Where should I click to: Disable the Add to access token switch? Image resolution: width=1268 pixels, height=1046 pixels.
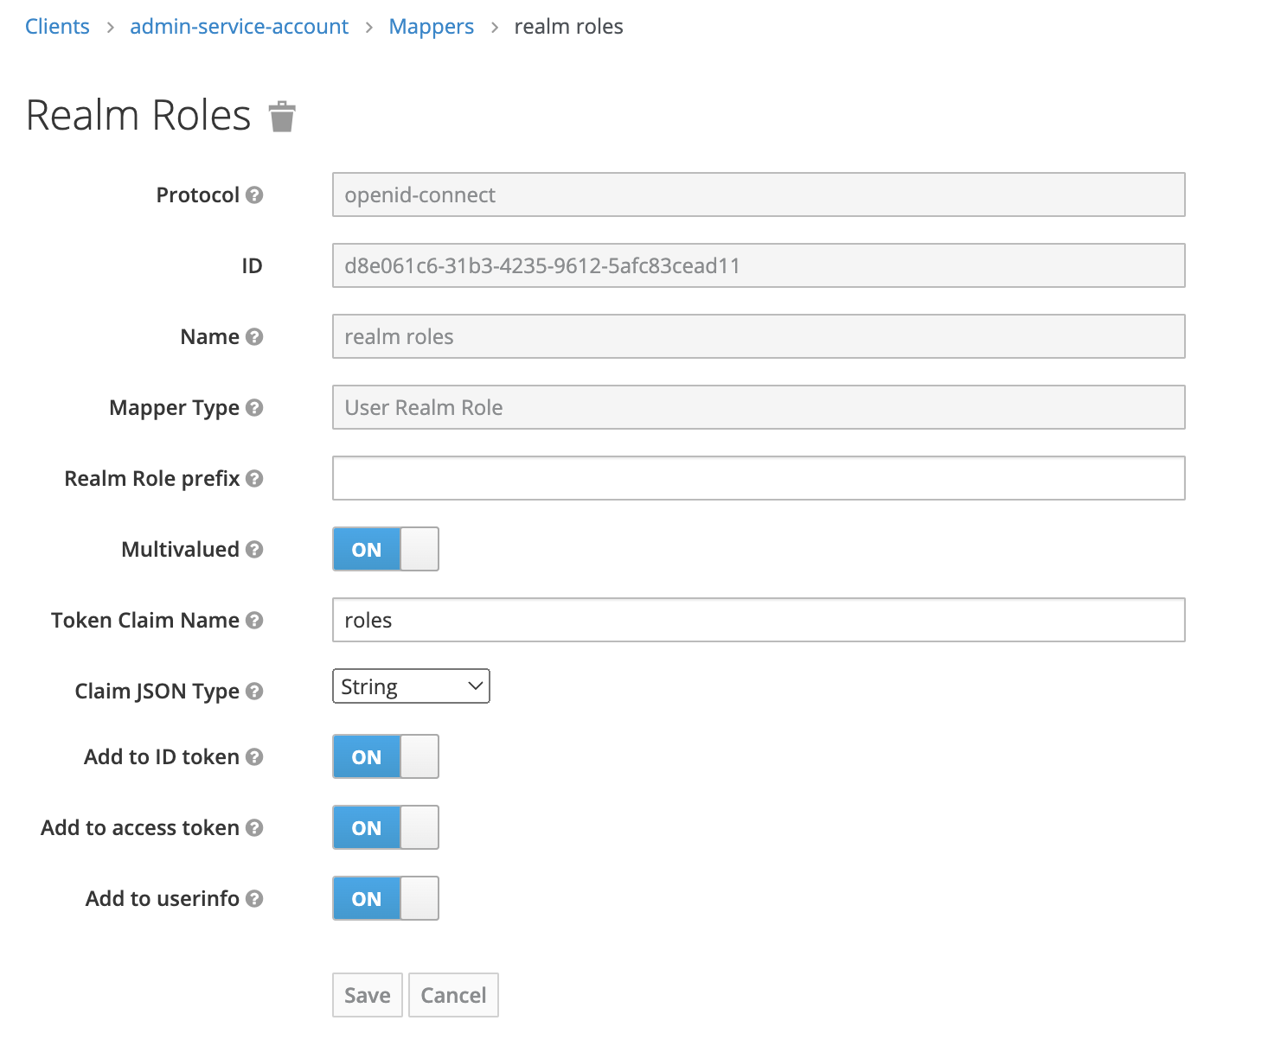click(x=386, y=827)
